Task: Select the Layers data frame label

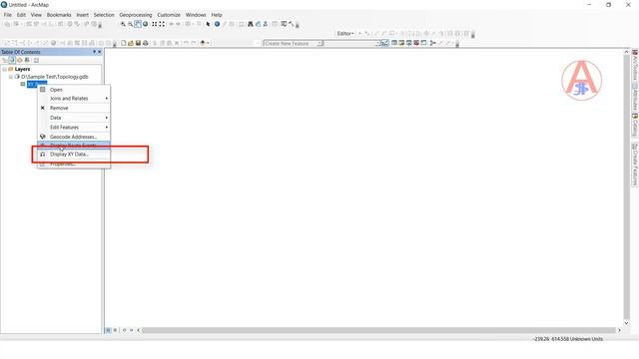Action: pos(22,69)
